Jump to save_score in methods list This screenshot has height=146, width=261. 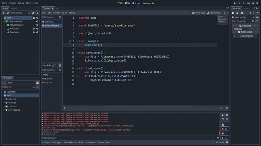point(47,78)
